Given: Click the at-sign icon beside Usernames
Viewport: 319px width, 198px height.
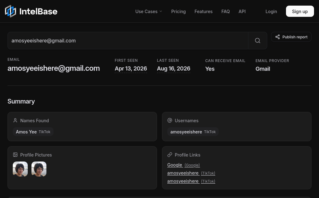Looking at the screenshot, I should (x=170, y=120).
